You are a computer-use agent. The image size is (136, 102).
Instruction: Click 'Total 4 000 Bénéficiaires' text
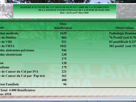18,90
